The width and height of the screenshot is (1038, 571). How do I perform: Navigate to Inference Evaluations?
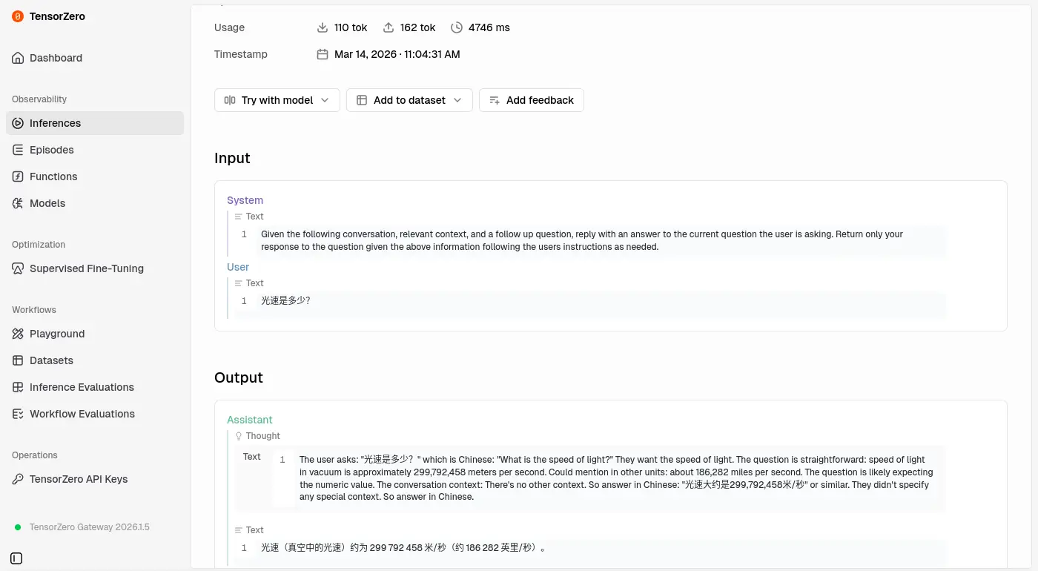pyautogui.click(x=82, y=387)
